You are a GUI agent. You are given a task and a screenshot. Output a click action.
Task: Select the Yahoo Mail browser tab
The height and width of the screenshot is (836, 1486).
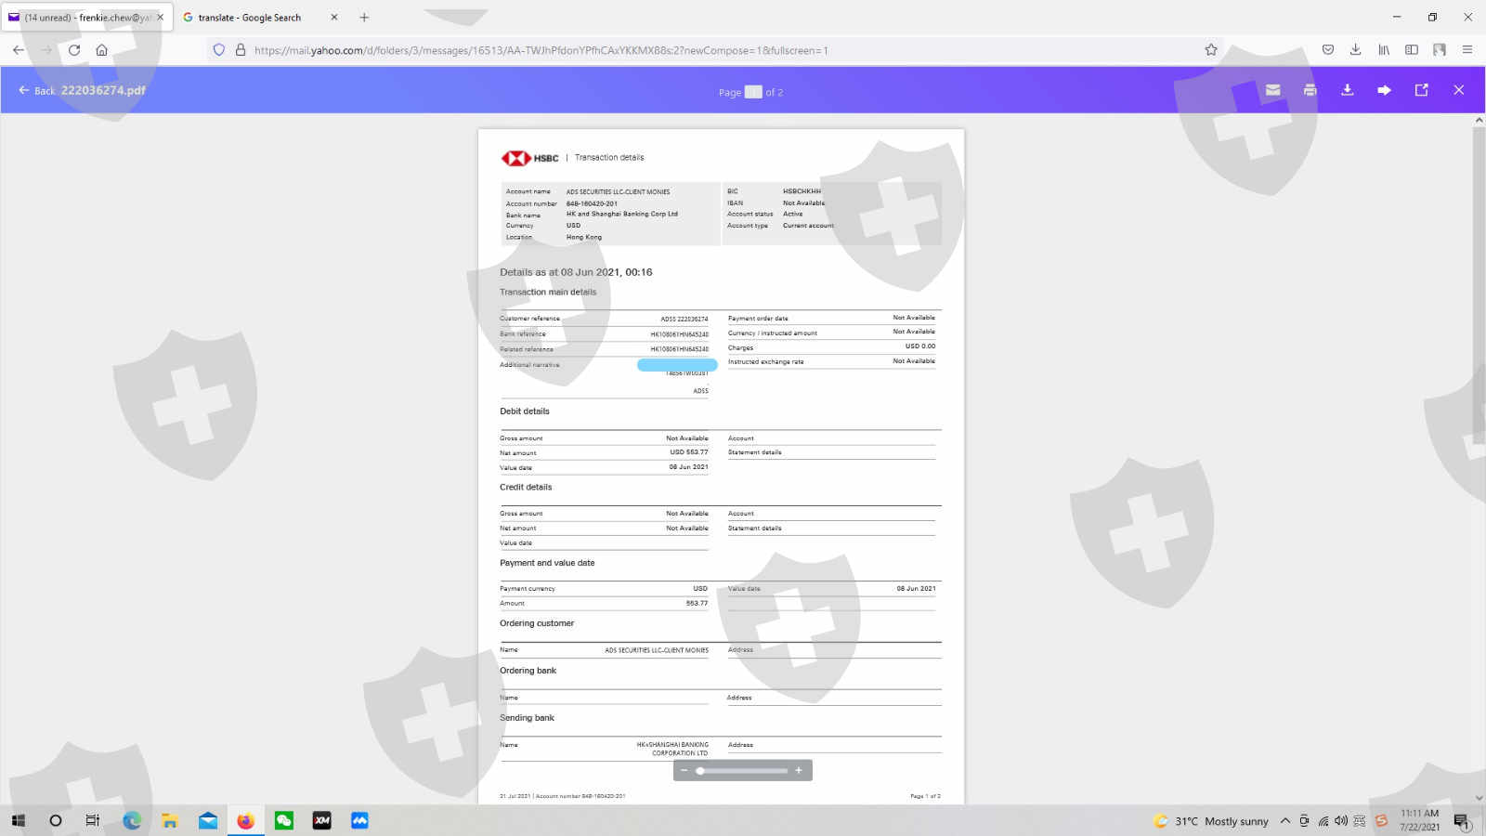(84, 18)
